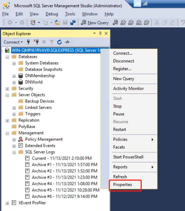Click the New Query toolbar button

pos(95,22)
